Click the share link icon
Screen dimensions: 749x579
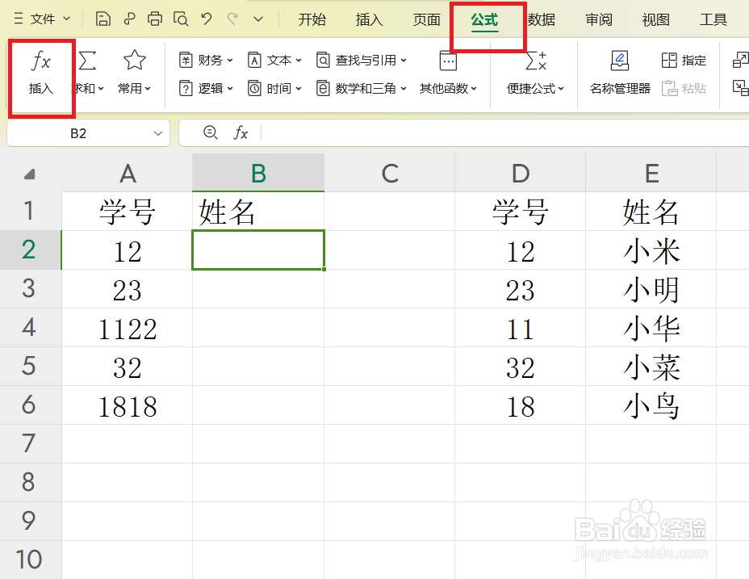click(x=129, y=19)
